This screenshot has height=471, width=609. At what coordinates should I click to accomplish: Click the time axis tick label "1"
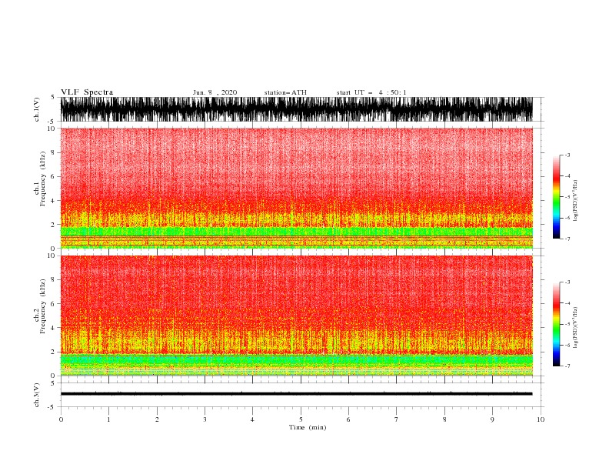[x=108, y=419]
